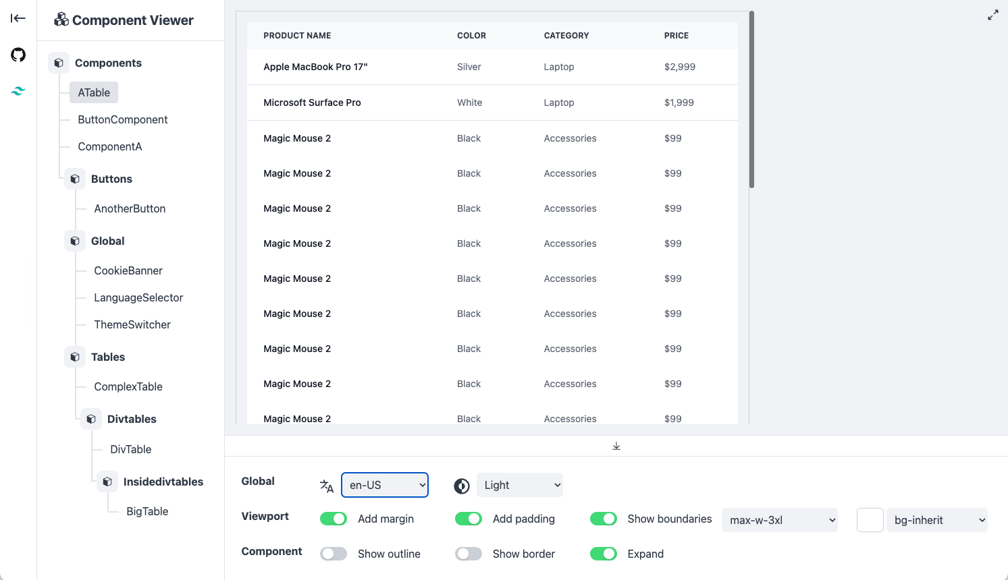This screenshot has width=1008, height=580.
Task: Collapse the options panel with down-arrow icon
Action: [x=616, y=446]
